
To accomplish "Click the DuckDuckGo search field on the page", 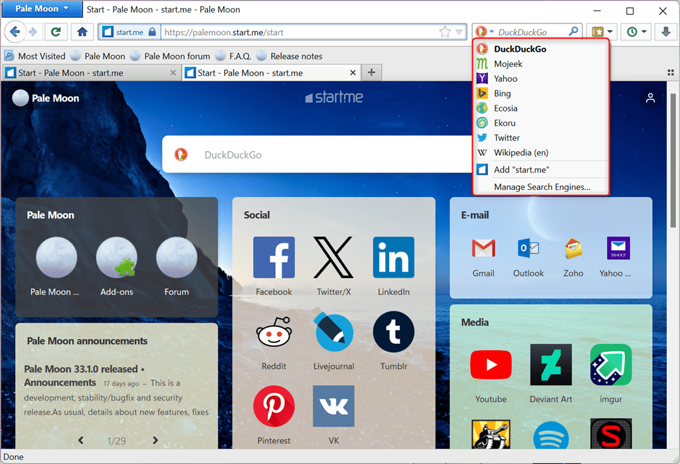I will pos(317,155).
